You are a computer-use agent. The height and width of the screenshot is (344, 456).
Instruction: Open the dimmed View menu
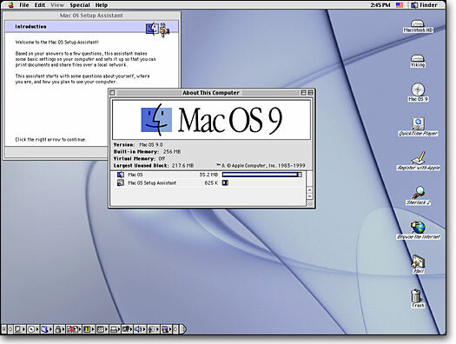(57, 5)
